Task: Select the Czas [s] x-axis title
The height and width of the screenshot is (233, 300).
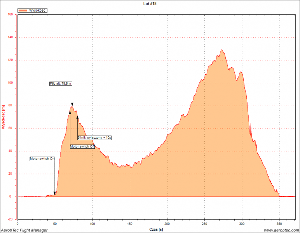Action: click(156, 230)
